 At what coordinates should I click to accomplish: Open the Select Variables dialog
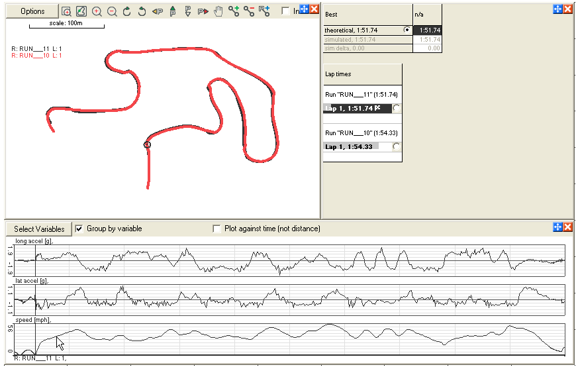(x=39, y=229)
